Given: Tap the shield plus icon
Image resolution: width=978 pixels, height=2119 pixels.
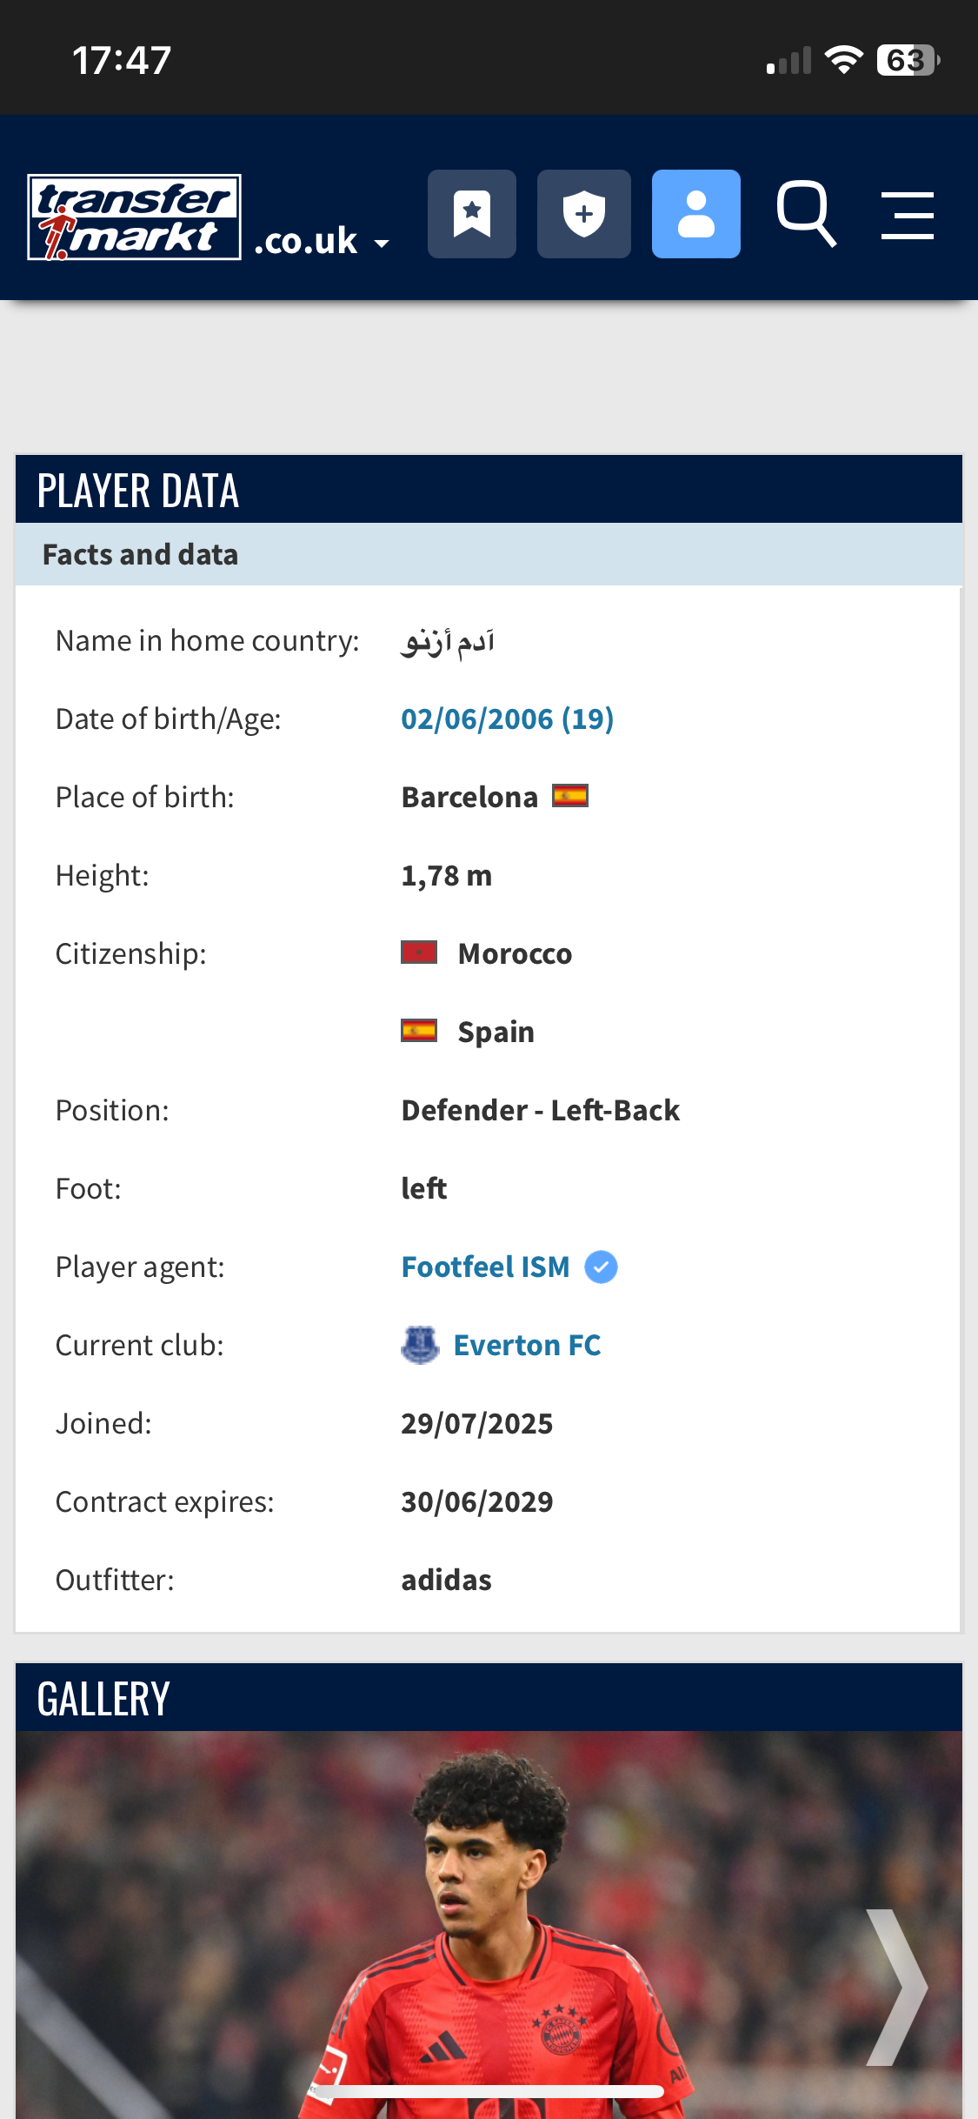Looking at the screenshot, I should tap(583, 214).
